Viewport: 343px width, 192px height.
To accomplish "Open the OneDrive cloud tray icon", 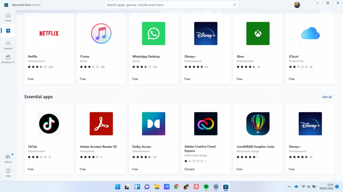I will point(296,187).
